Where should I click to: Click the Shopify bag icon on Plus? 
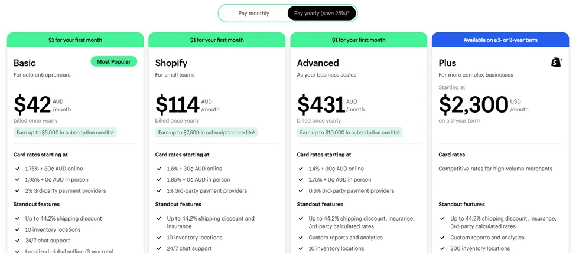pos(556,62)
